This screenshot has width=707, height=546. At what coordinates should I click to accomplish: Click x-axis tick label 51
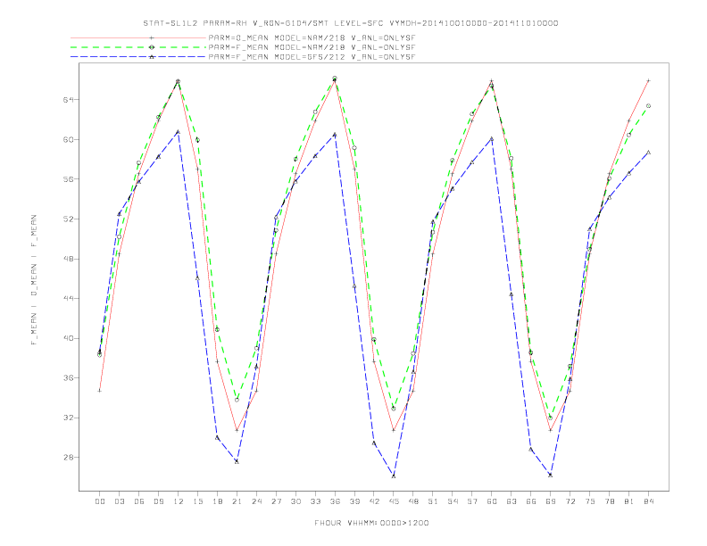click(433, 501)
